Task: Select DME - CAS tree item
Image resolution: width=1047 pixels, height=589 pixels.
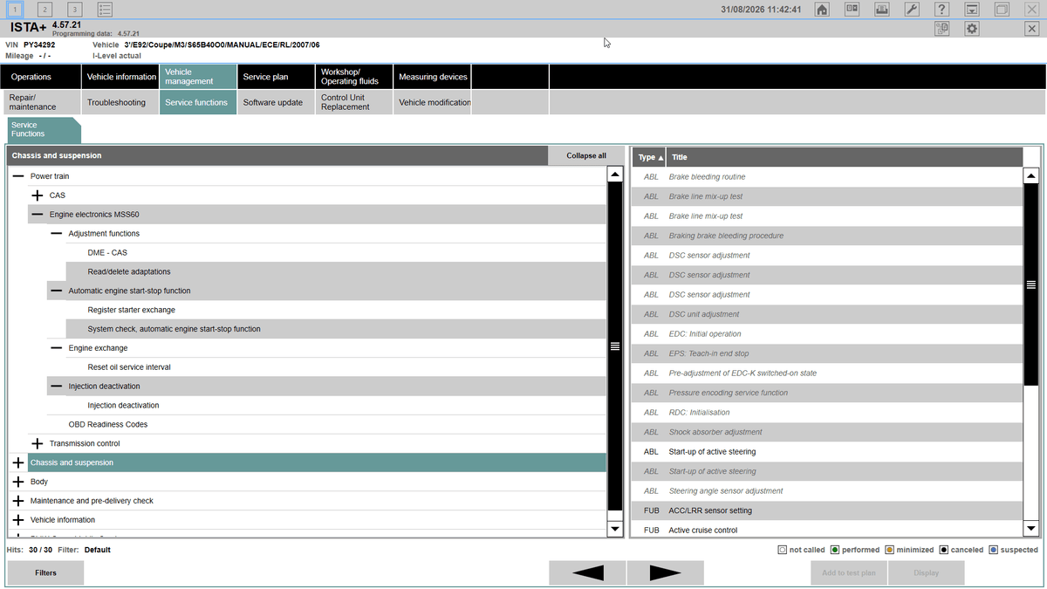Action: click(335, 253)
